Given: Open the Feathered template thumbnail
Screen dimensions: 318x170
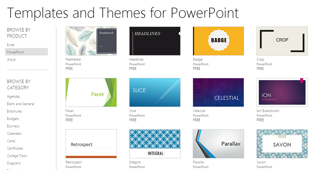Looking at the screenshot, I should [91, 41].
